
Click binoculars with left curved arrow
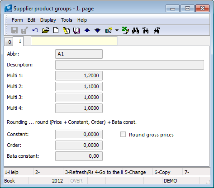[146, 30]
